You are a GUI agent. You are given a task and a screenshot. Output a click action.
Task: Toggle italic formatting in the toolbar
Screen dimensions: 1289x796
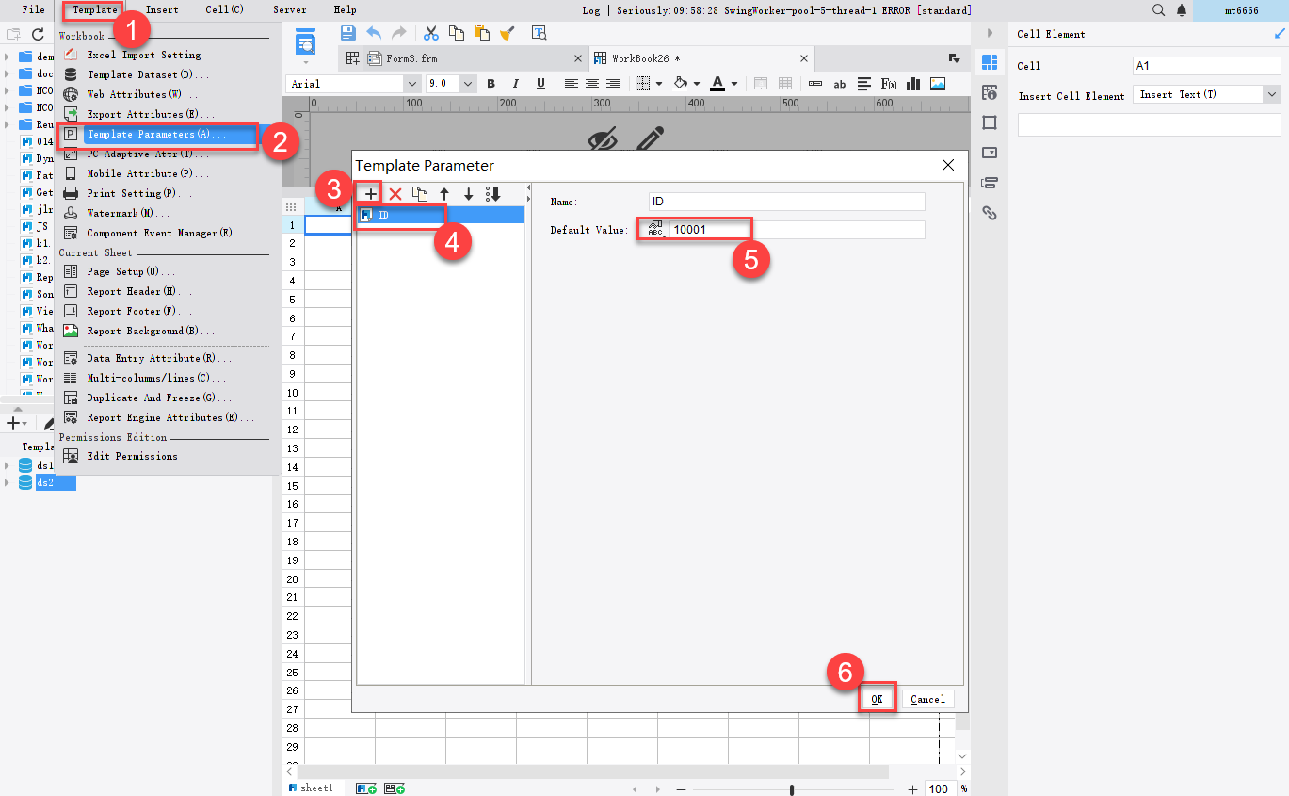click(x=513, y=84)
